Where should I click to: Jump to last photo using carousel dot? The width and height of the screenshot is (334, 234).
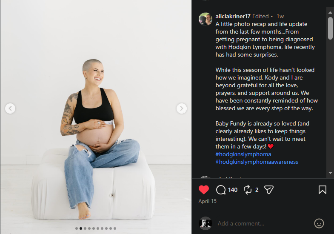[x=115, y=228]
